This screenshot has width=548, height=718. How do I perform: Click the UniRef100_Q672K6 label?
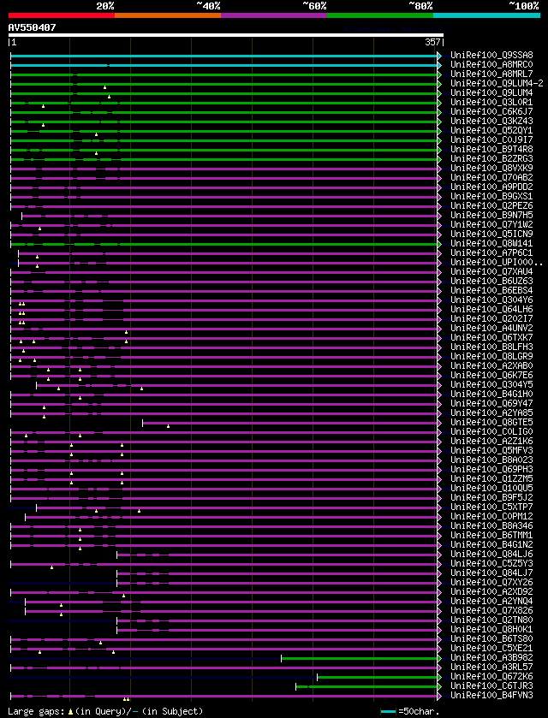pos(491,677)
